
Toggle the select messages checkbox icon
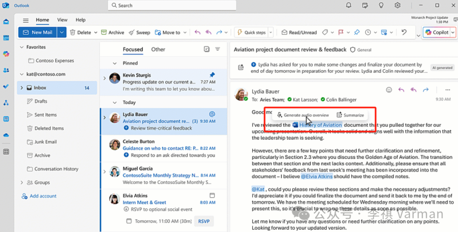[207, 49]
